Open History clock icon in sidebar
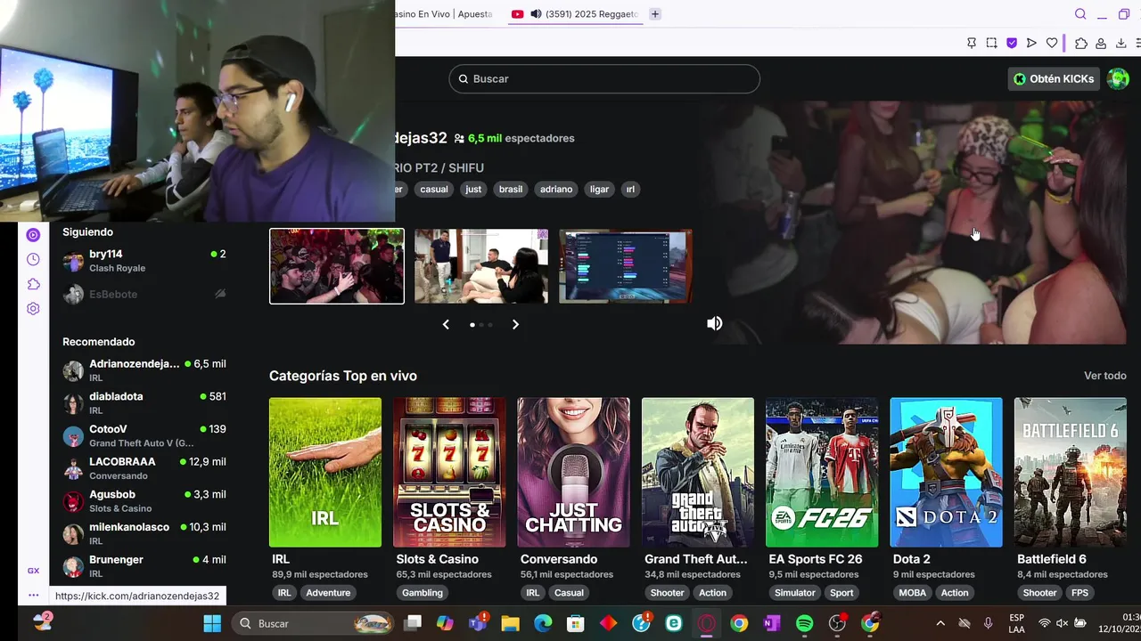Image resolution: width=1141 pixels, height=641 pixels. [x=33, y=259]
